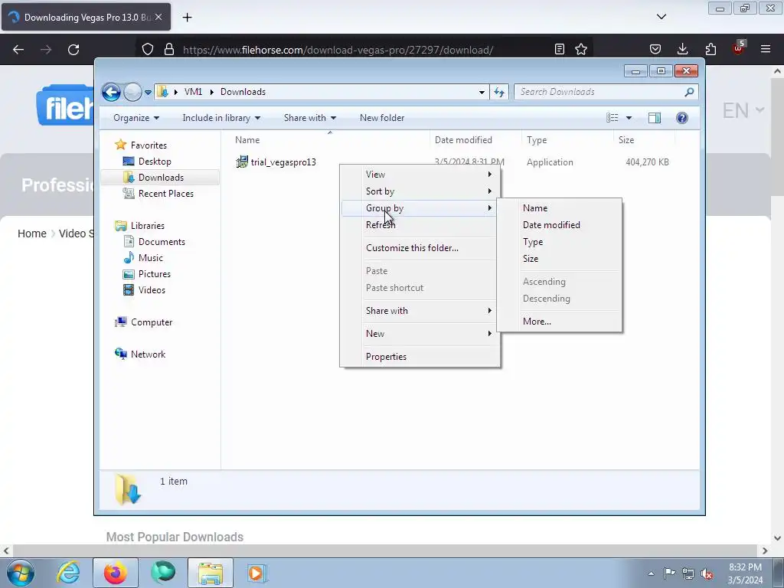
Task: Select Downloads in navigation pane
Action: point(161,178)
